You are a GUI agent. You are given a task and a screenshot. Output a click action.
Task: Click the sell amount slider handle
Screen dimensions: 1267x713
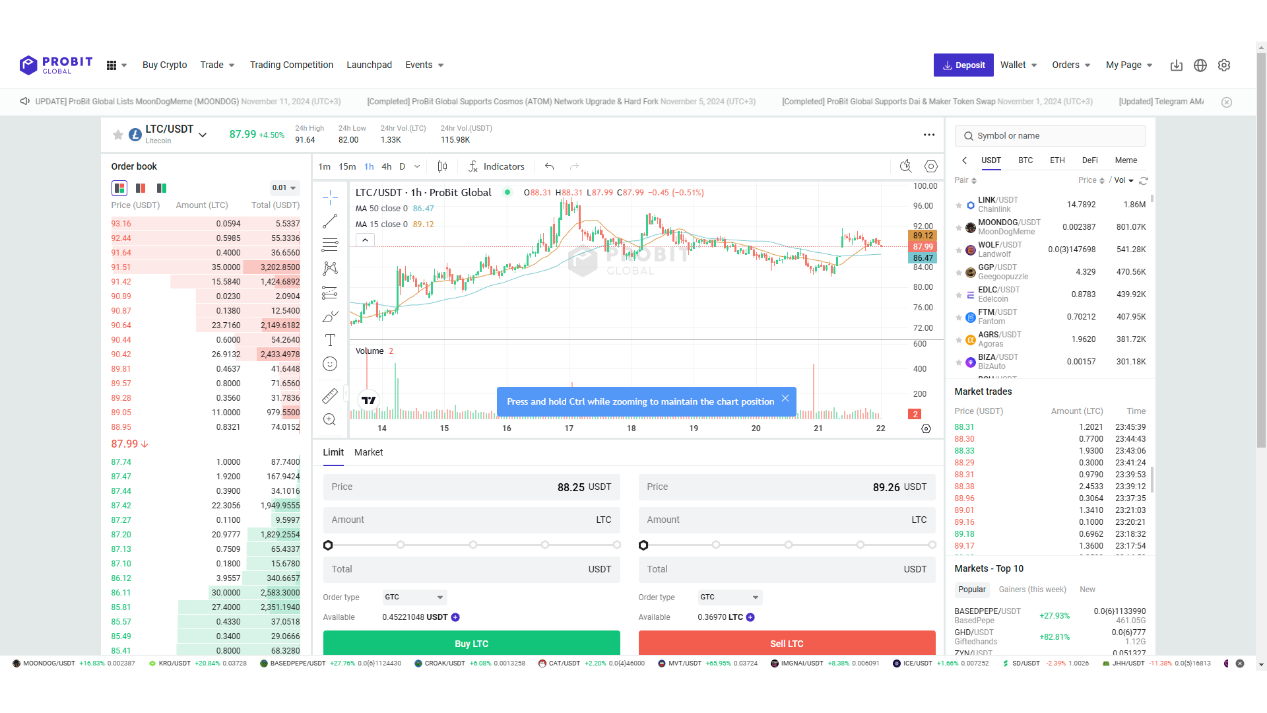(643, 545)
